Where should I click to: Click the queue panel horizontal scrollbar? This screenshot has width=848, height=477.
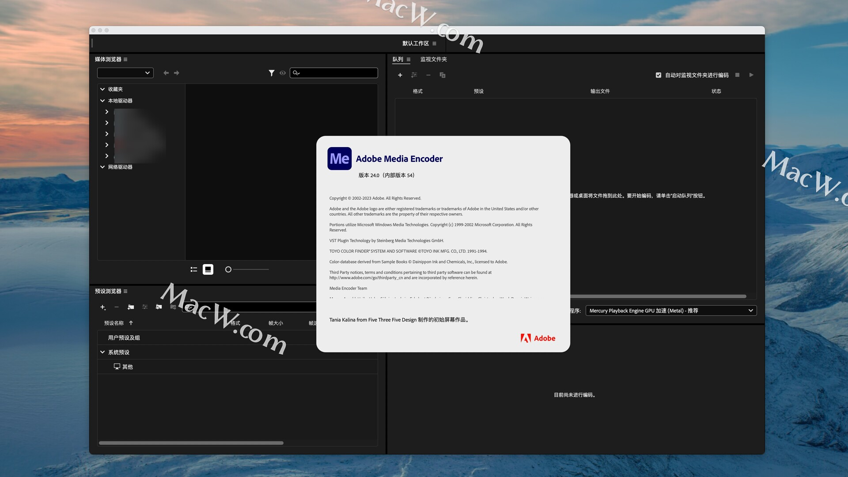tap(658, 296)
